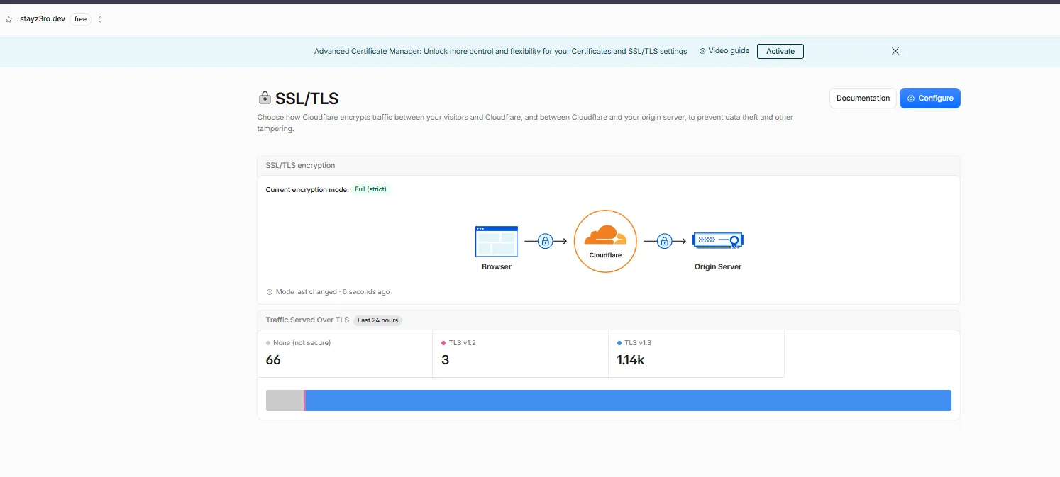Image resolution: width=1060 pixels, height=477 pixels.
Task: Select the None (not secure) stat card
Action: point(345,353)
